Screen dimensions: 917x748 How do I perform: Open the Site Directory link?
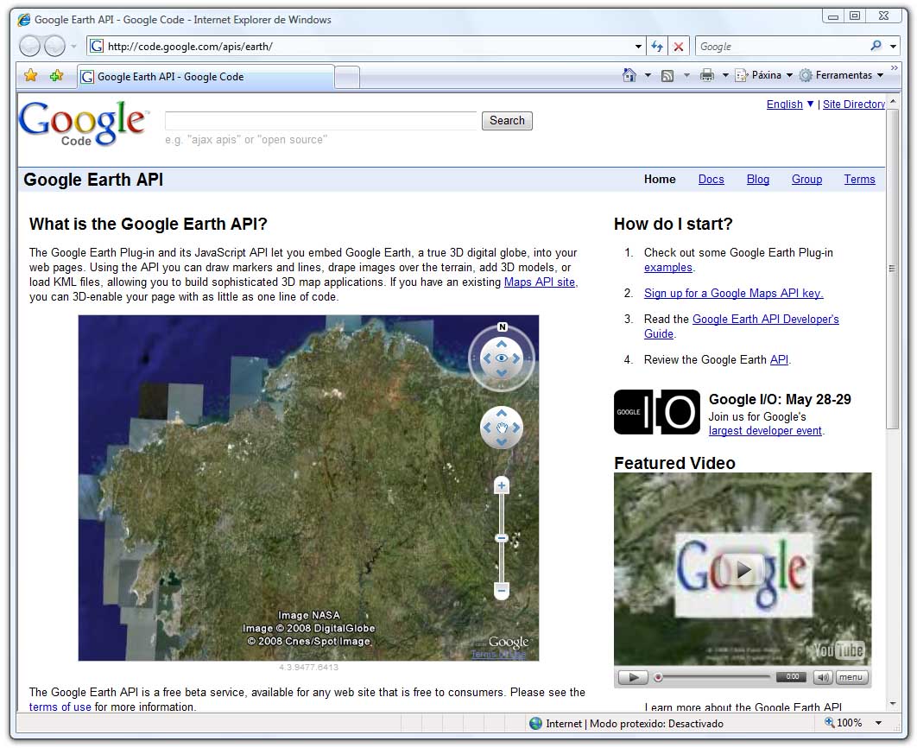point(854,105)
